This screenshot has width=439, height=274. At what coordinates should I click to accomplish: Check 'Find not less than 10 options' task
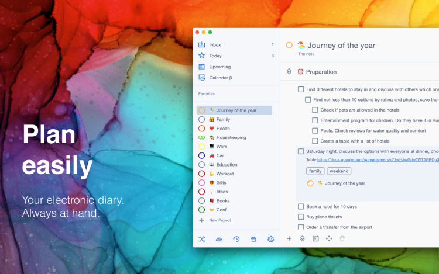click(308, 100)
